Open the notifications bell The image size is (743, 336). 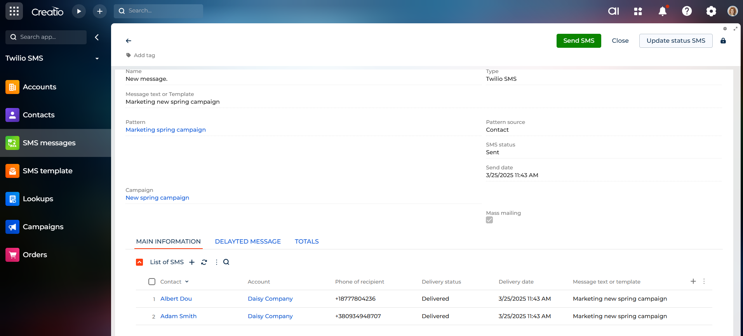663,11
